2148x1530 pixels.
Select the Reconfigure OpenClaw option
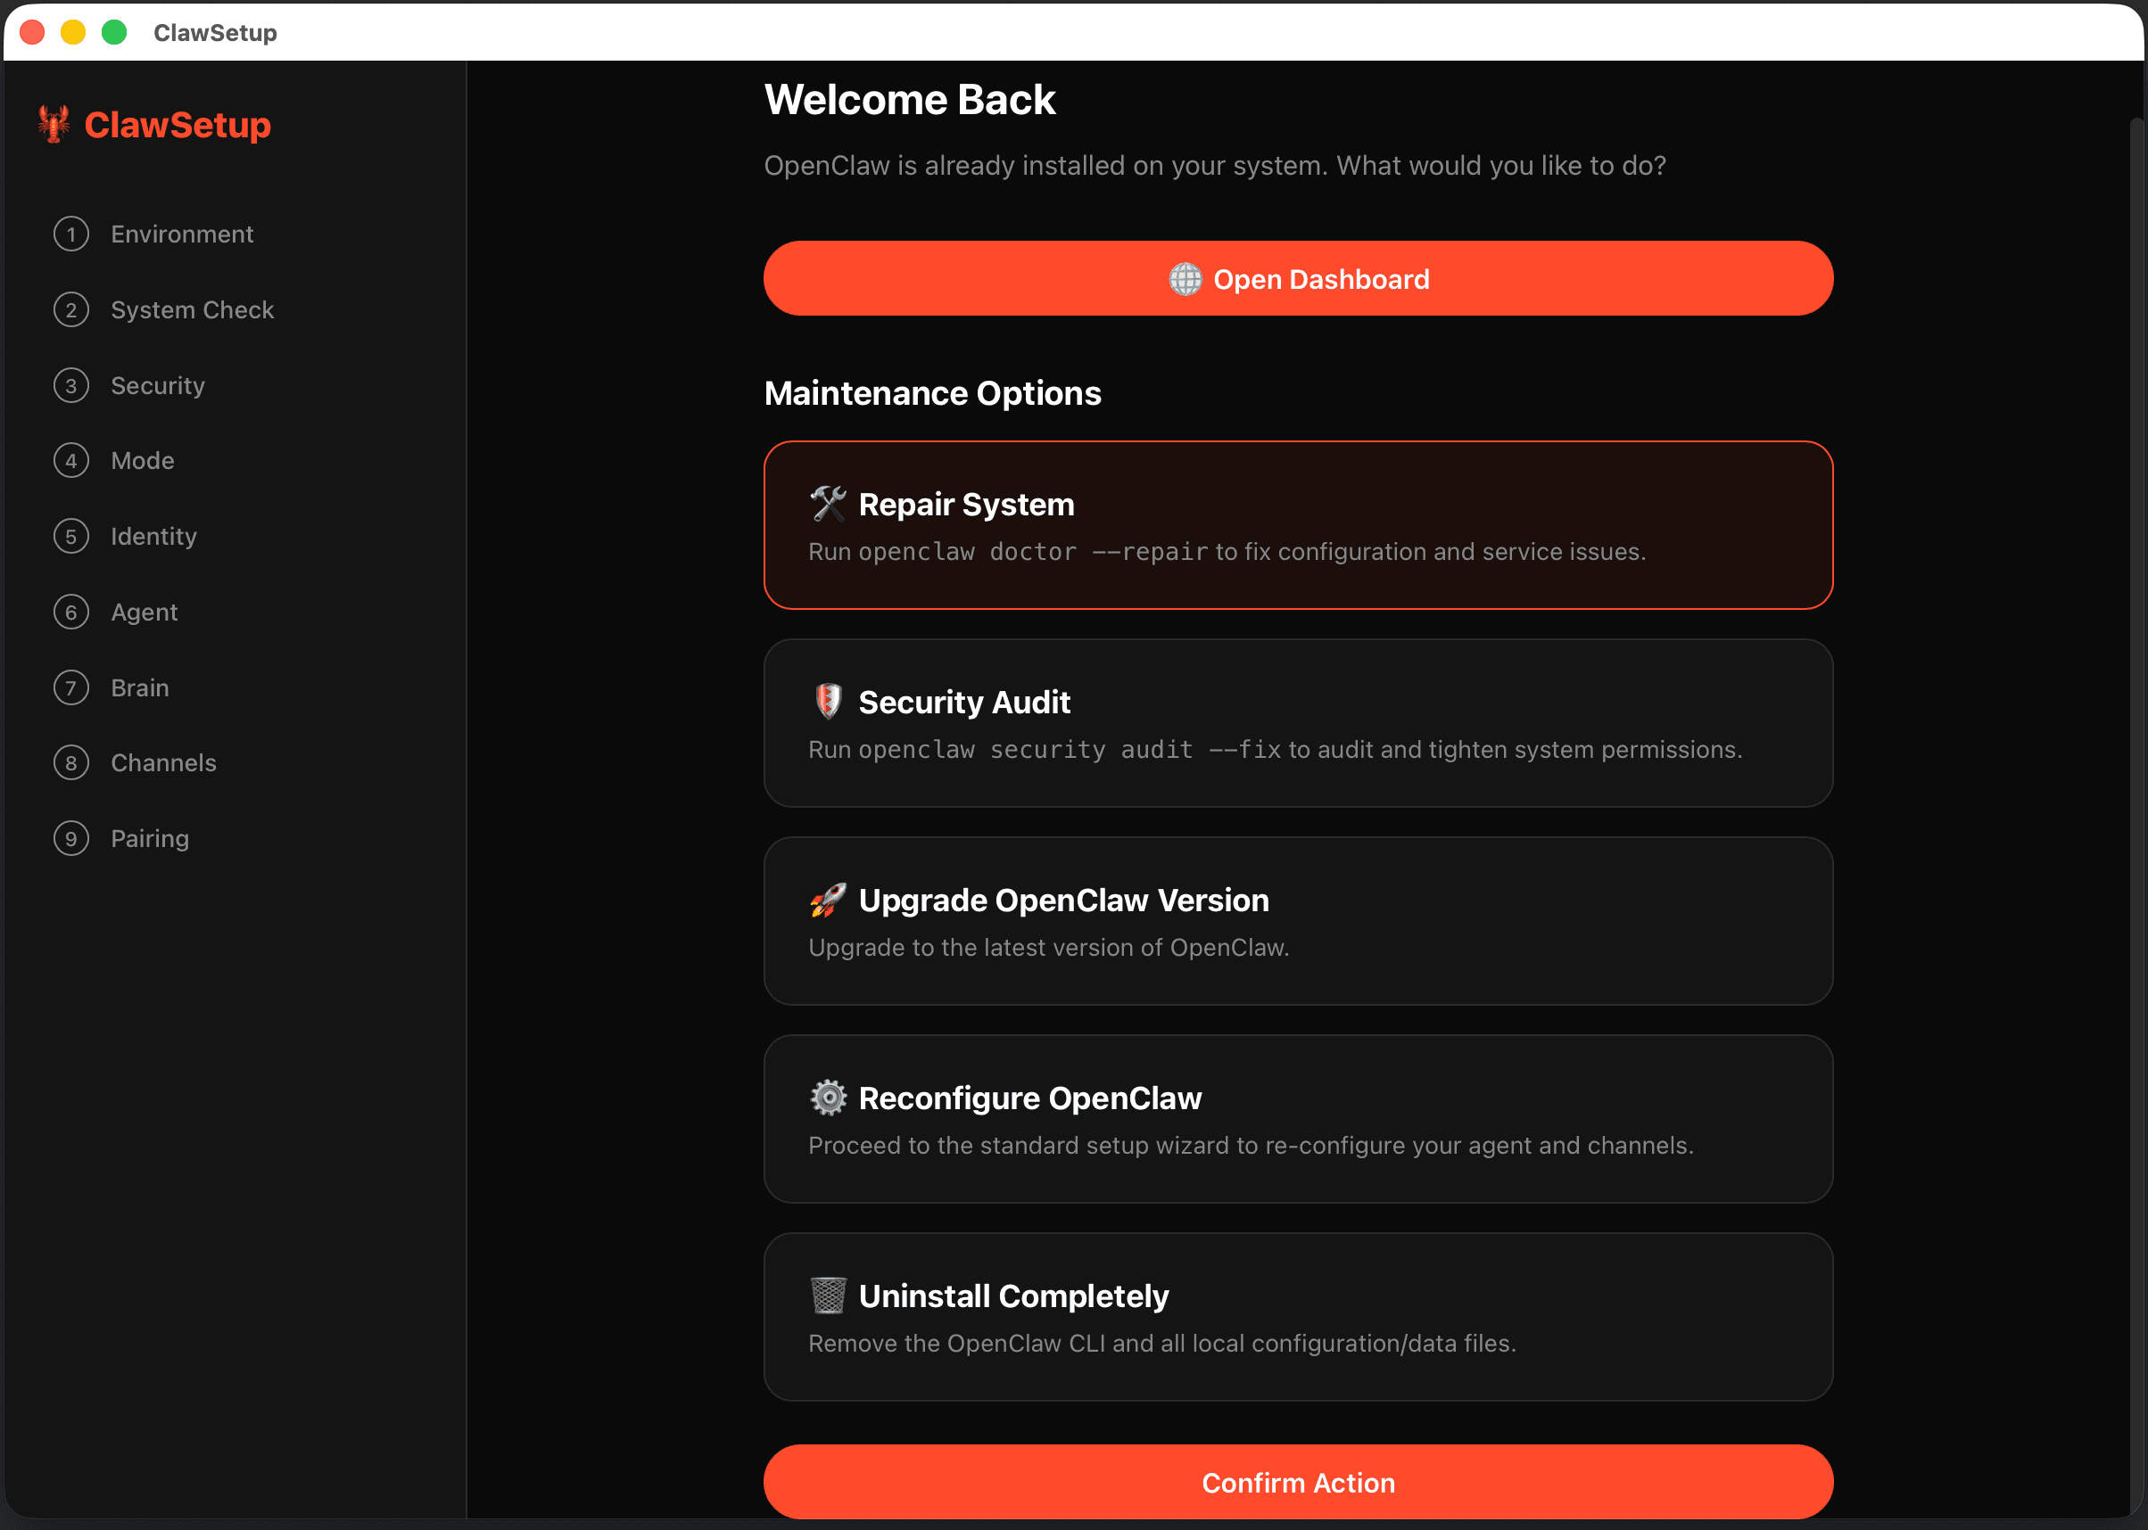pos(1299,1119)
